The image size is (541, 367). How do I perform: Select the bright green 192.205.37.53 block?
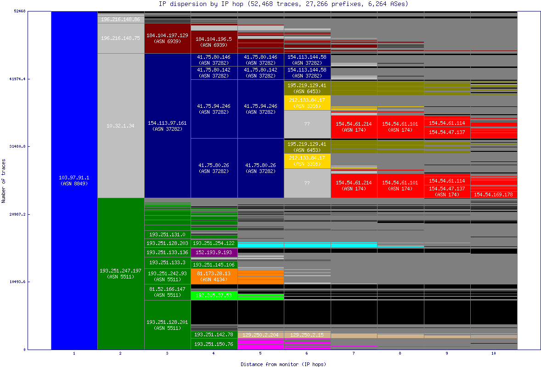214,295
